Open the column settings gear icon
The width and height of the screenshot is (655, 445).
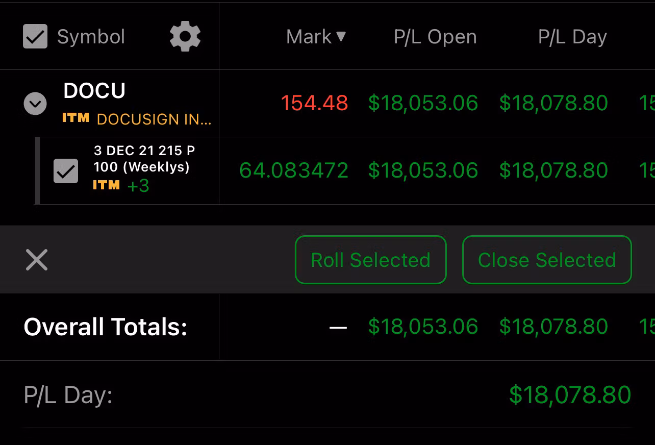(x=185, y=36)
